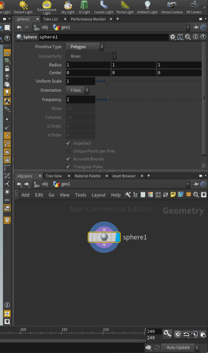Add a new tab to network pane
Screen dimensions: 208x353
(149, 175)
